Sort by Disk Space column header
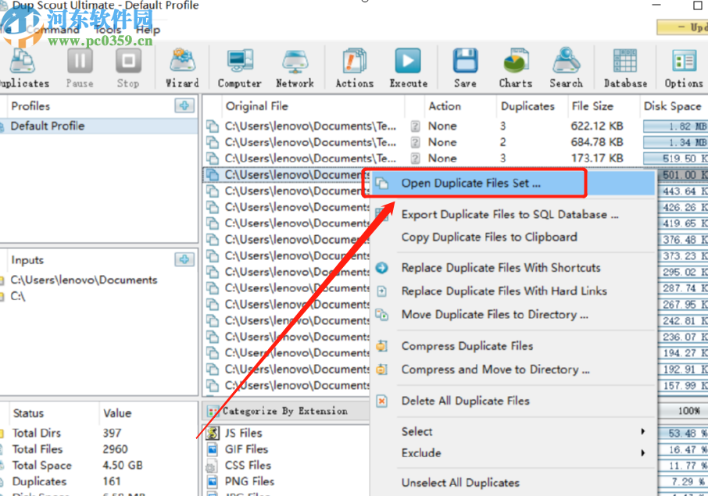708x496 pixels. point(672,106)
